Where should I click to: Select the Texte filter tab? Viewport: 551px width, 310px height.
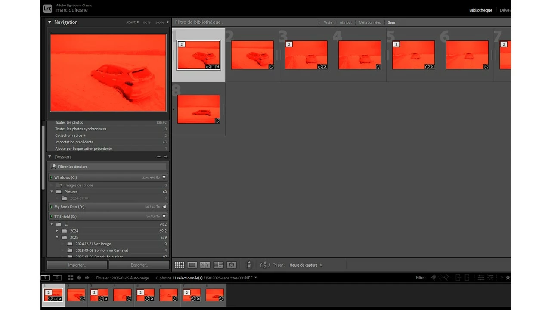click(328, 22)
